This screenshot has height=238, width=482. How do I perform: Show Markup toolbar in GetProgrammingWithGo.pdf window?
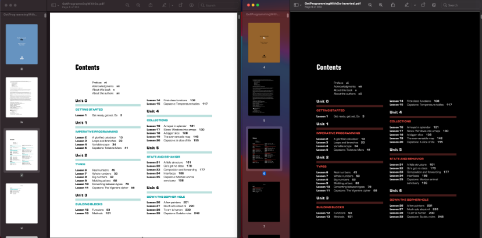tap(191, 5)
